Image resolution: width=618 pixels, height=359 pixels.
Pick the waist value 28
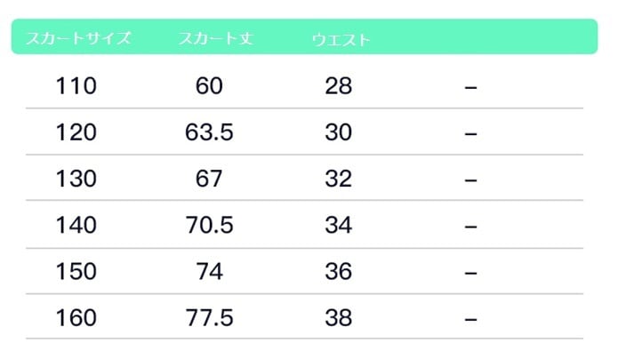click(339, 86)
